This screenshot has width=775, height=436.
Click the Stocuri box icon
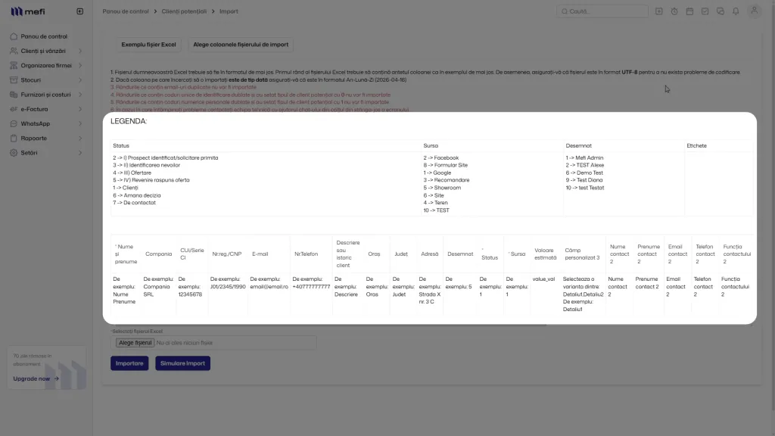[x=14, y=80]
